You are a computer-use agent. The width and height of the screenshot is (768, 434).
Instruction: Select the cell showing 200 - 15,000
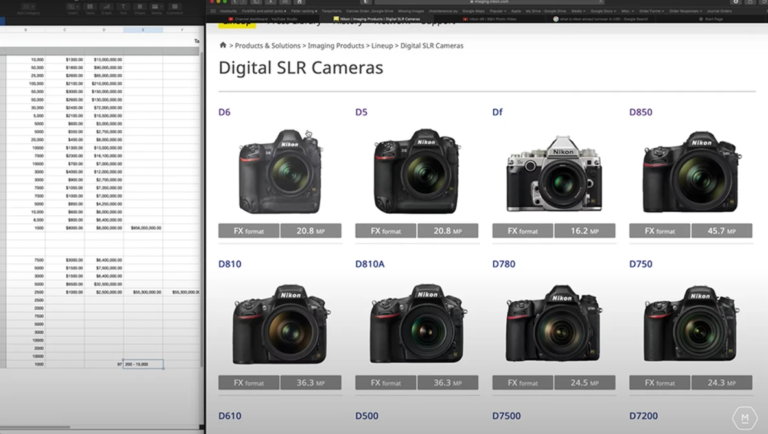click(x=143, y=365)
